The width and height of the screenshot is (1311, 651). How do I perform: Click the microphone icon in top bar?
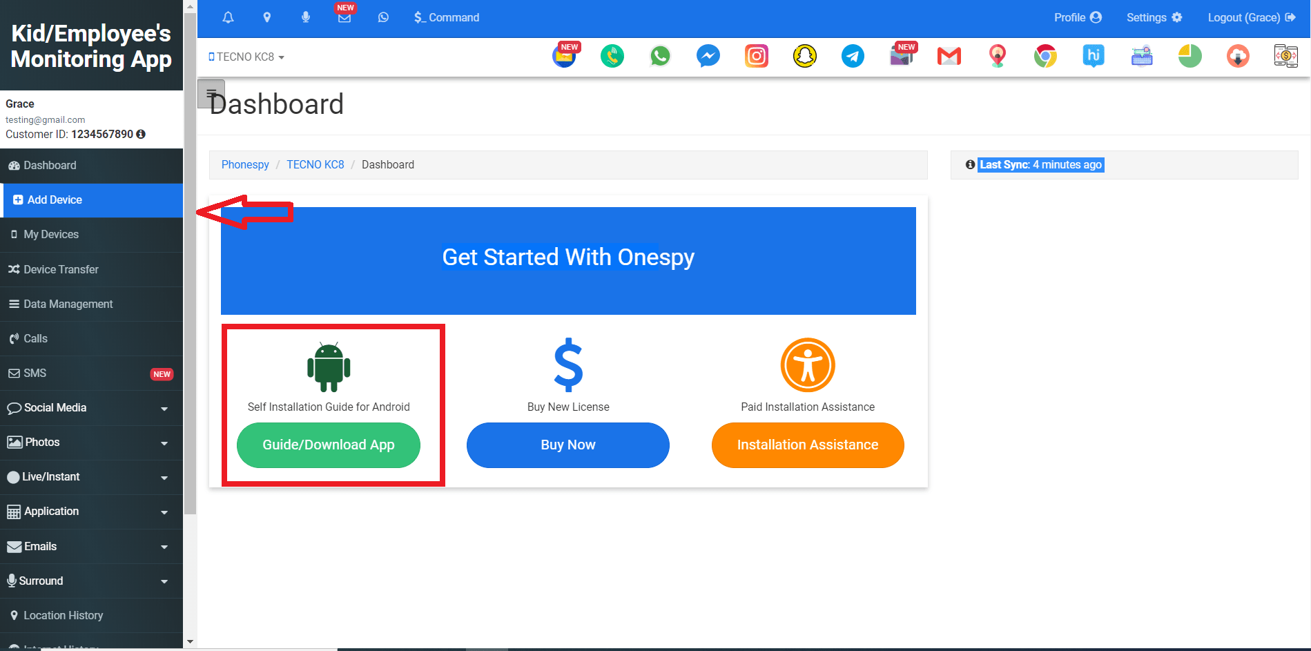(305, 17)
